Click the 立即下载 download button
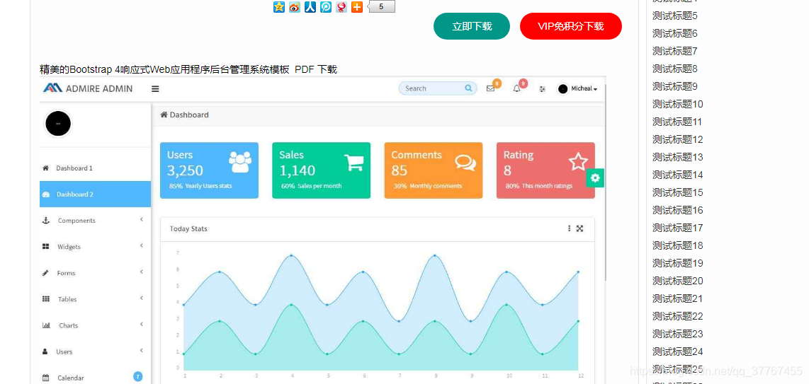Image resolution: width=809 pixels, height=384 pixels. coord(472,26)
